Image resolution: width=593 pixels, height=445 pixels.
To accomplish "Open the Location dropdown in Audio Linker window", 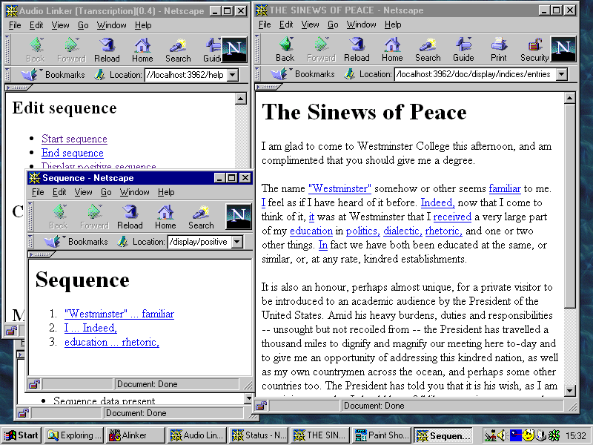I will tap(233, 75).
